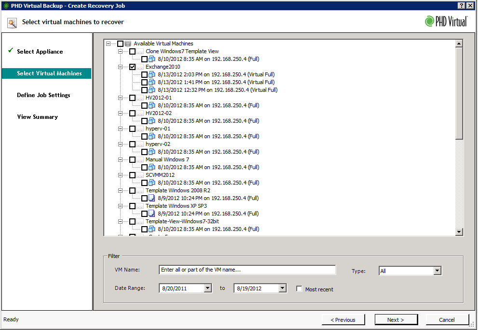Go to the Select Appliance step

pyautogui.click(x=40, y=52)
